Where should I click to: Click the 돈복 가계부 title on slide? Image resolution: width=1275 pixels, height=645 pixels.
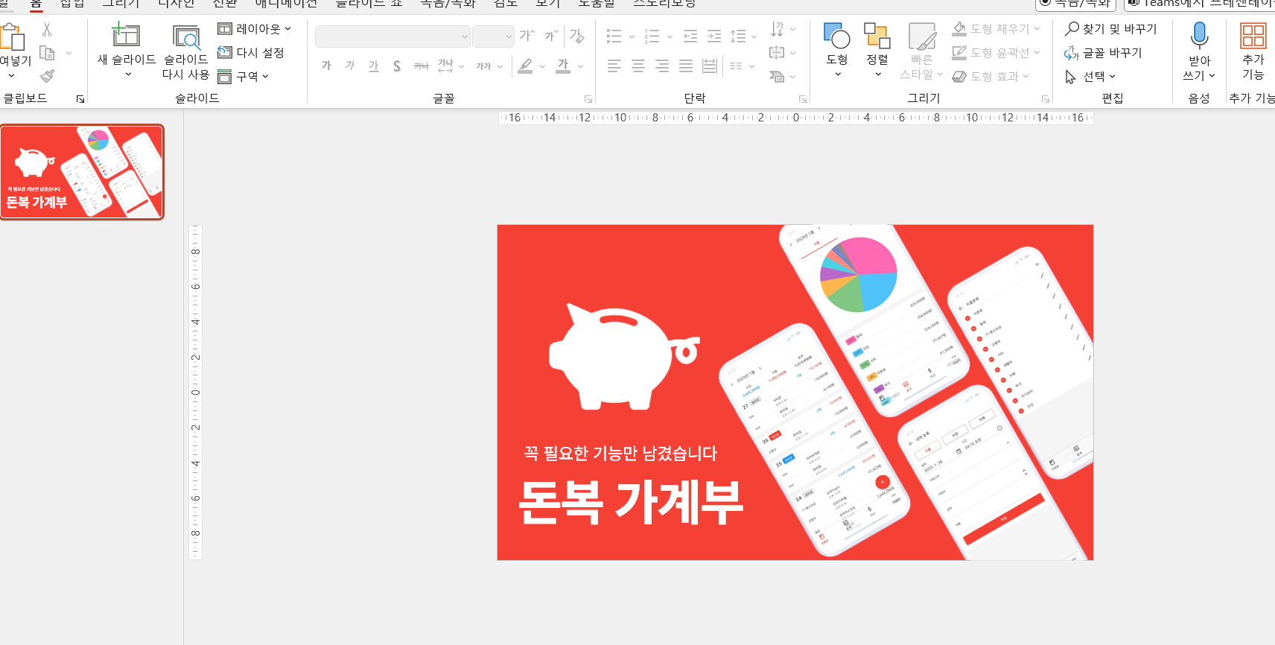pos(631,501)
